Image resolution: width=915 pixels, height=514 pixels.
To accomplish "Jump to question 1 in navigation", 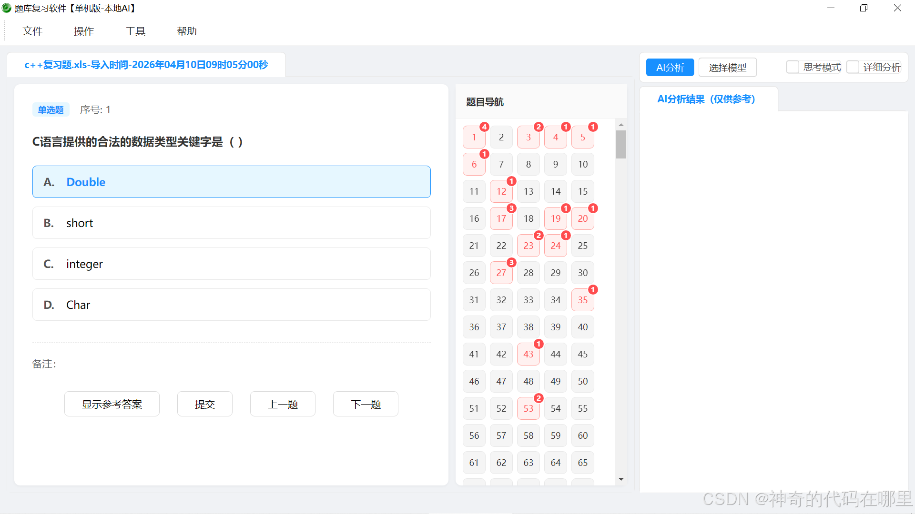I will click(x=474, y=137).
